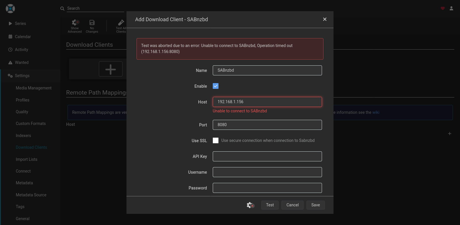The image size is (460, 225).
Task: Click the Cancel button
Action: pyautogui.click(x=292, y=205)
